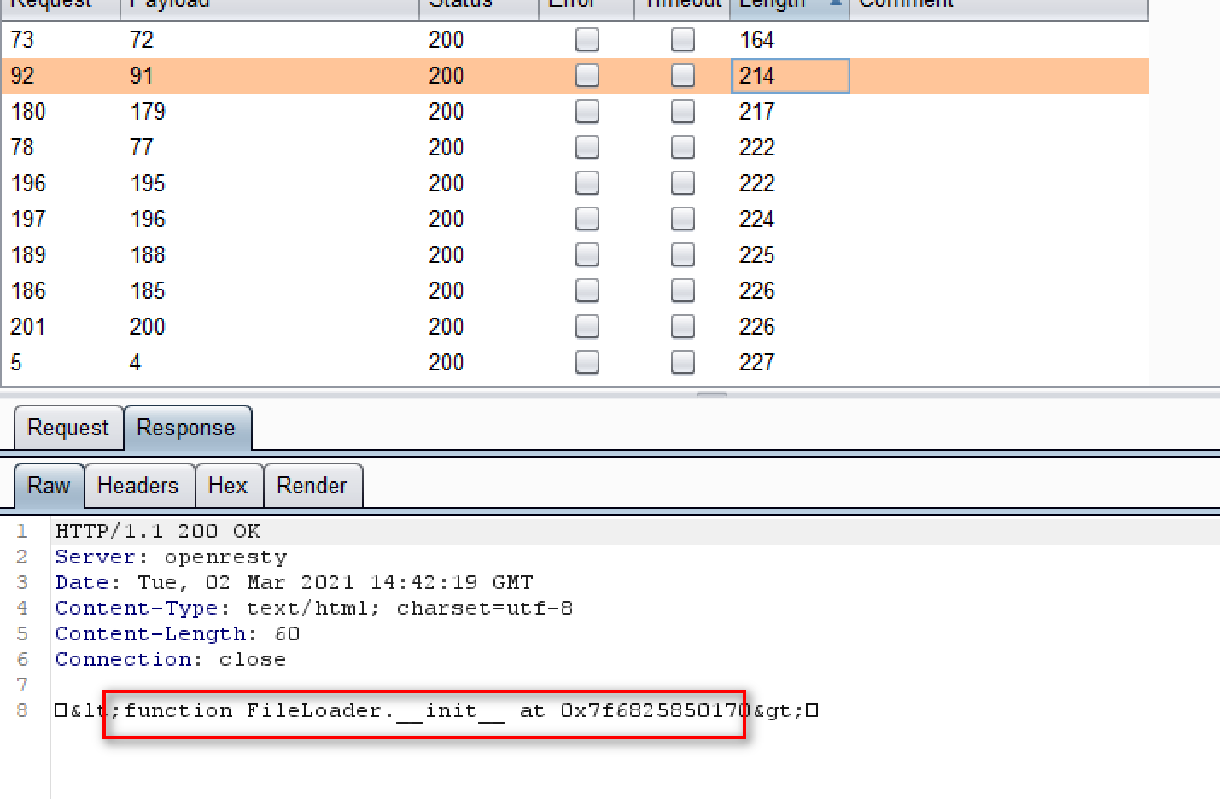
Task: Open the Hex view tab
Action: (x=227, y=486)
